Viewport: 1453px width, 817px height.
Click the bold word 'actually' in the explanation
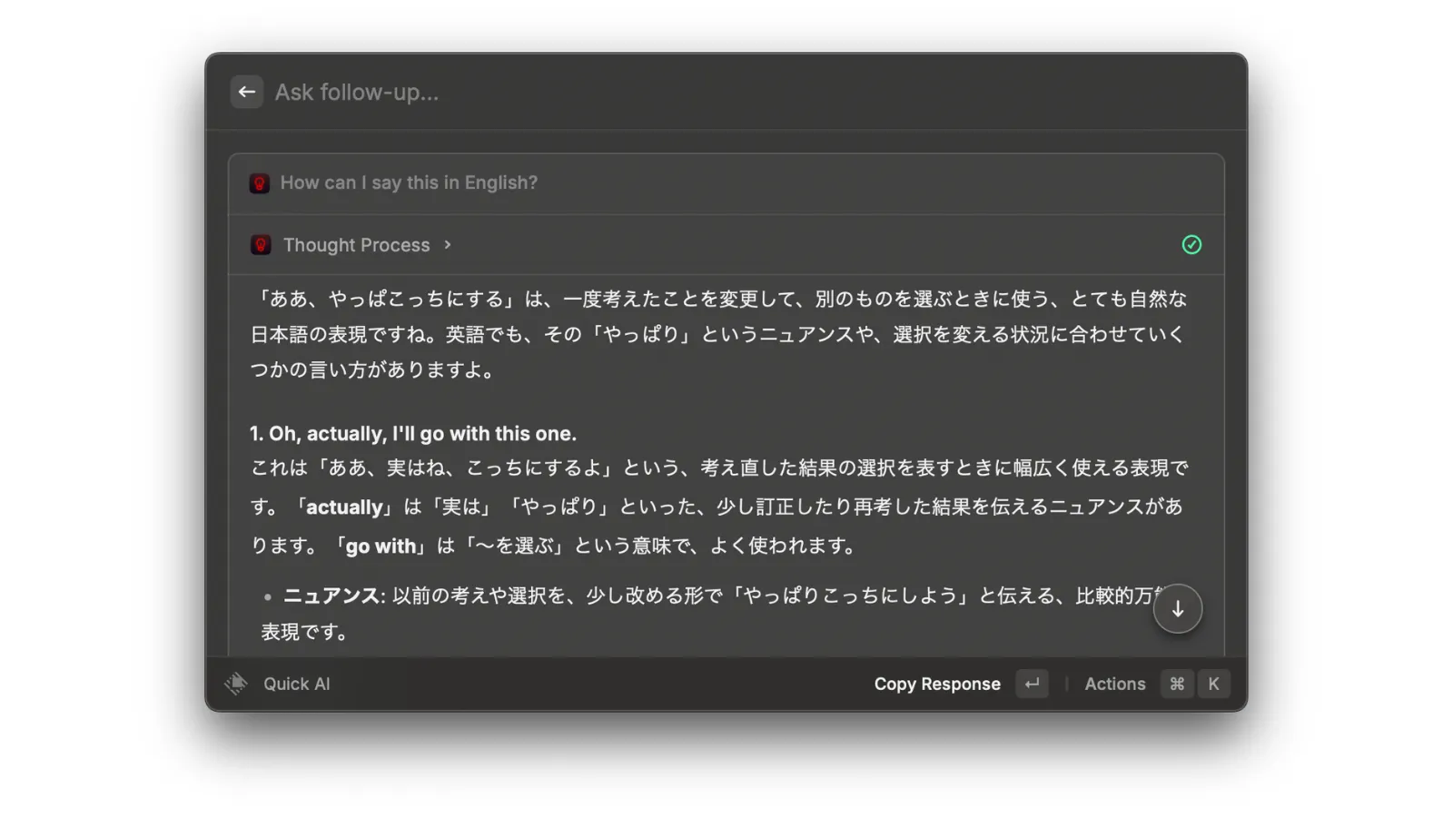pos(344,507)
